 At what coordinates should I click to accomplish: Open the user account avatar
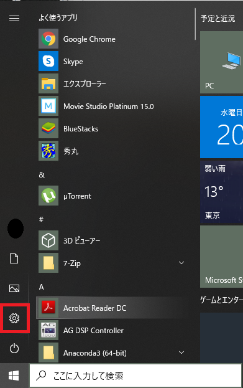(x=16, y=229)
